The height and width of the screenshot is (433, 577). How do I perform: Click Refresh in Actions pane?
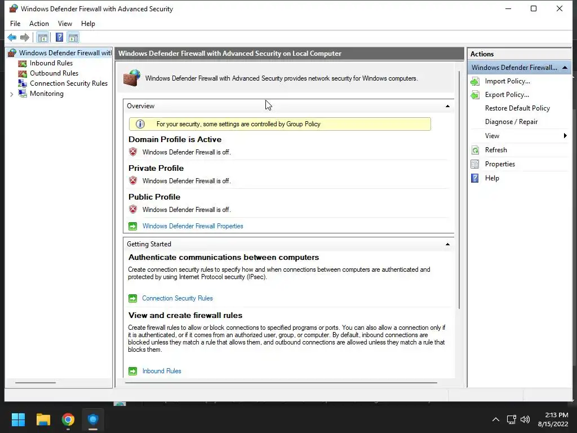tap(496, 150)
